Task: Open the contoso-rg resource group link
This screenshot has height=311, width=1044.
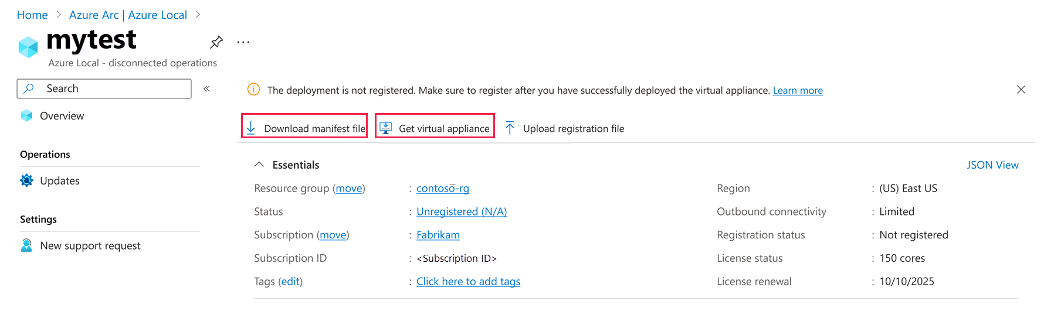Action: coord(443,189)
